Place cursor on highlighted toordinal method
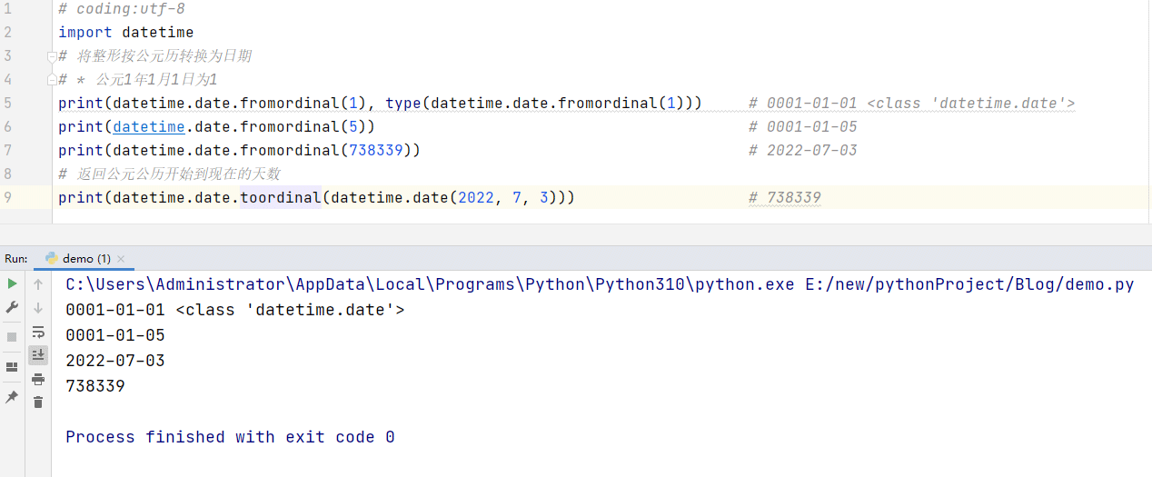1152x477 pixels. point(281,197)
